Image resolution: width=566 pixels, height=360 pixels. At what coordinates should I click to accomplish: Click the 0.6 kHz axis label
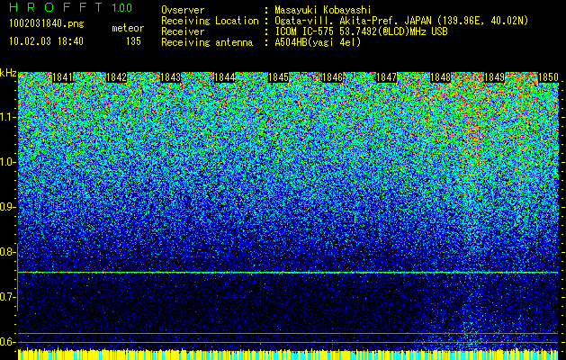point(7,342)
